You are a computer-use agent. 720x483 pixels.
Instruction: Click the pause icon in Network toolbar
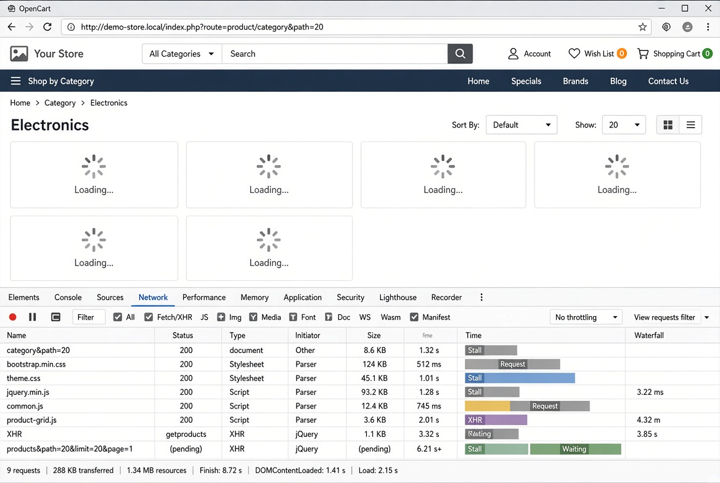click(x=33, y=317)
